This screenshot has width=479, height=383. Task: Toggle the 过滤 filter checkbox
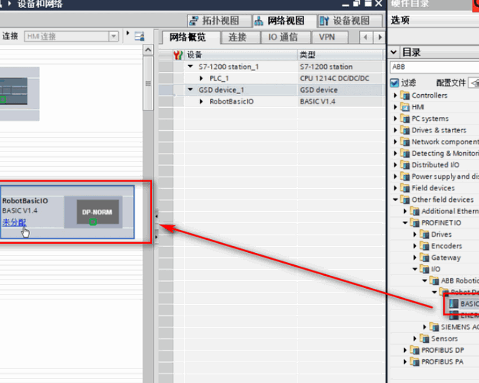(x=395, y=83)
